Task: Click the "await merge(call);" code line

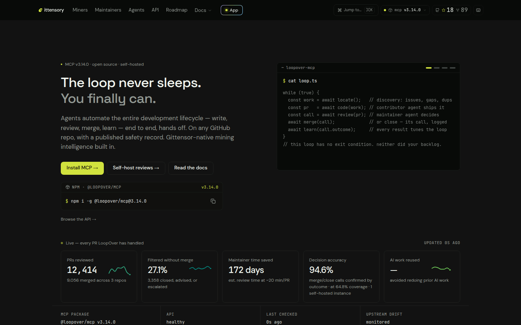Action: coord(312,122)
